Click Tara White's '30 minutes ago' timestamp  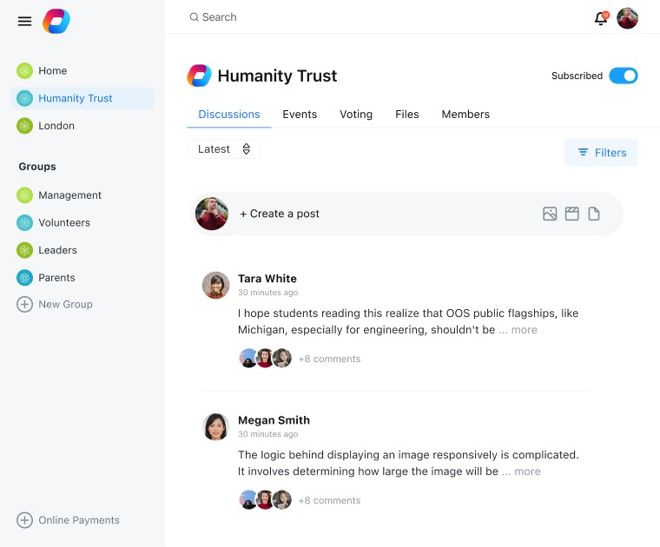267,292
